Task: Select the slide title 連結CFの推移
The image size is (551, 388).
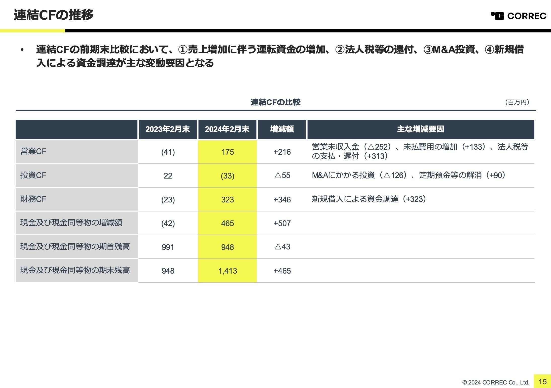Action: pyautogui.click(x=54, y=15)
